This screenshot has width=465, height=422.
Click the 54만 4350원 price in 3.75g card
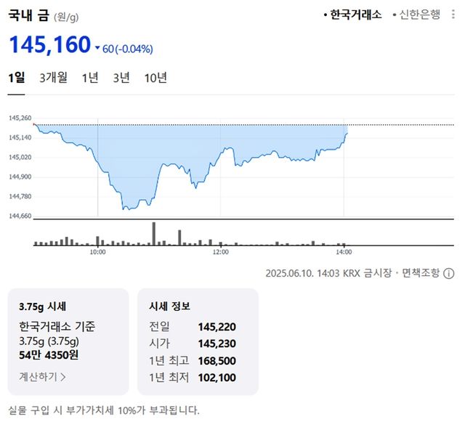coord(49,355)
